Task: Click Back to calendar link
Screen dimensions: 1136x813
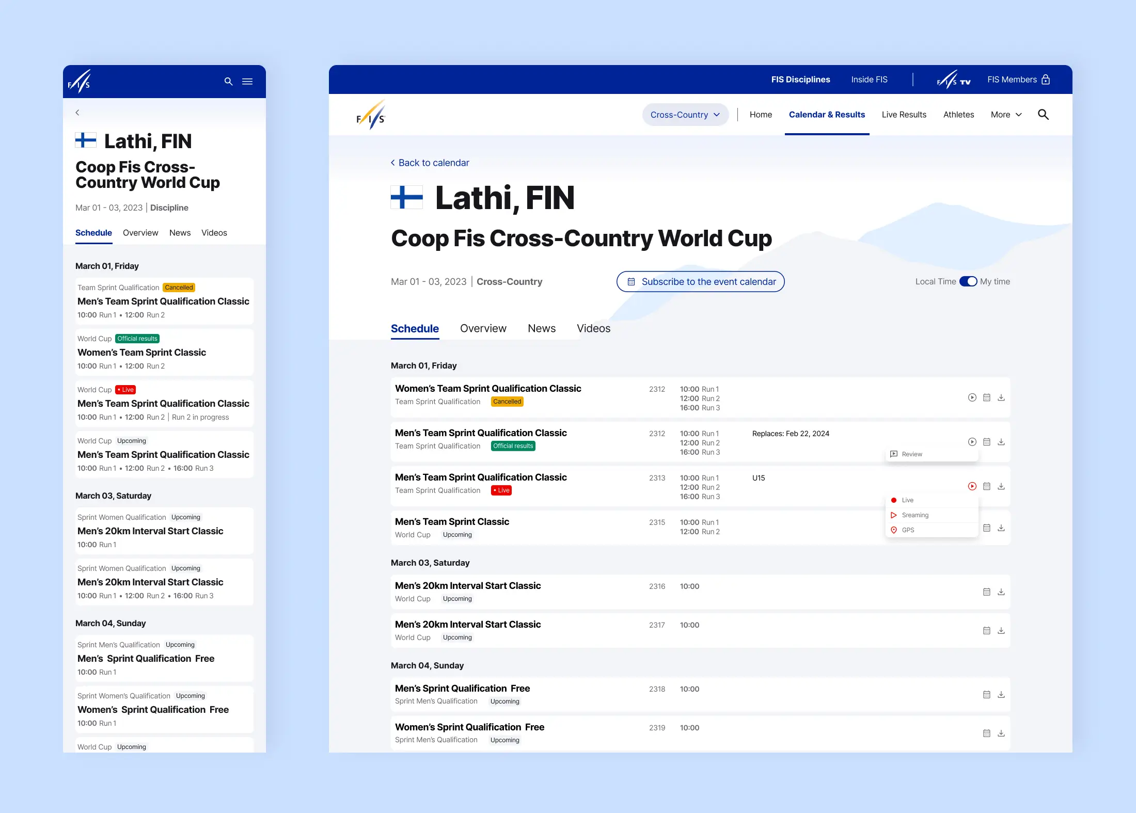Action: point(430,163)
